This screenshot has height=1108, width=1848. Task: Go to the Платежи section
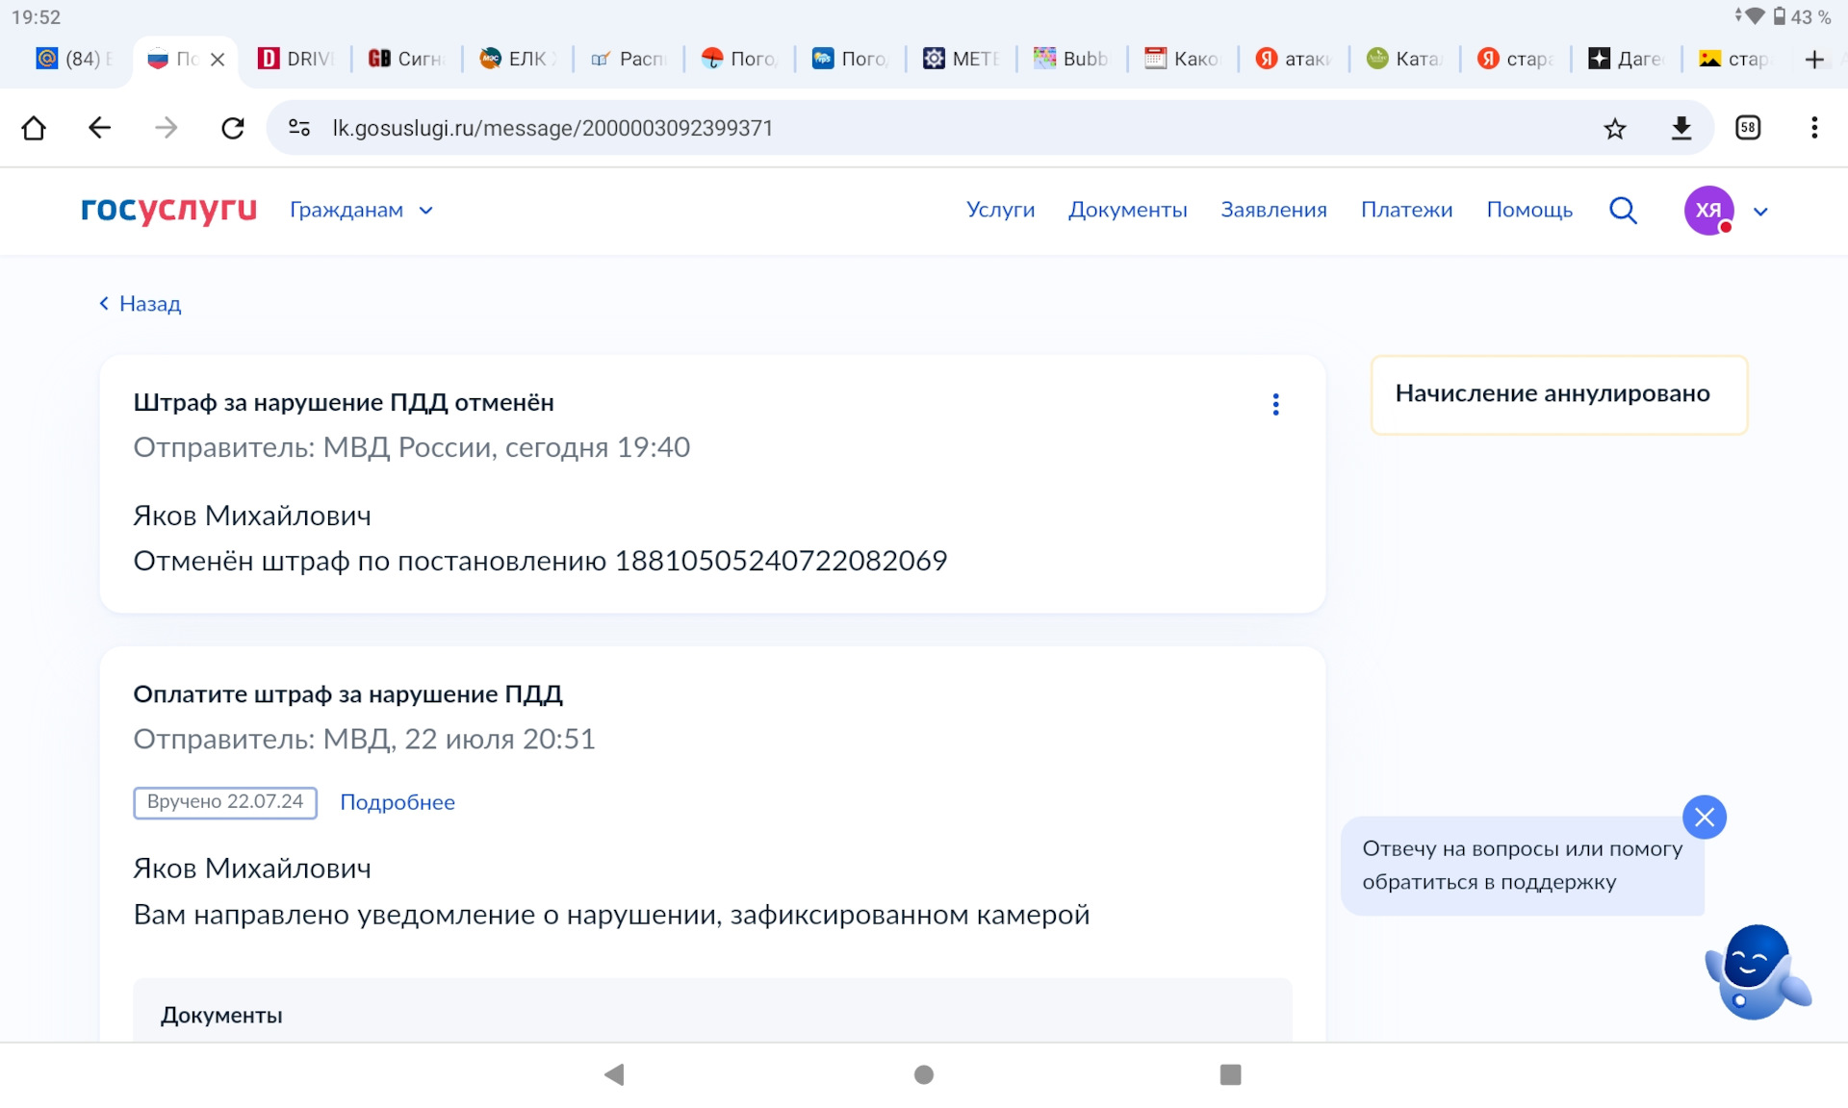click(1405, 210)
